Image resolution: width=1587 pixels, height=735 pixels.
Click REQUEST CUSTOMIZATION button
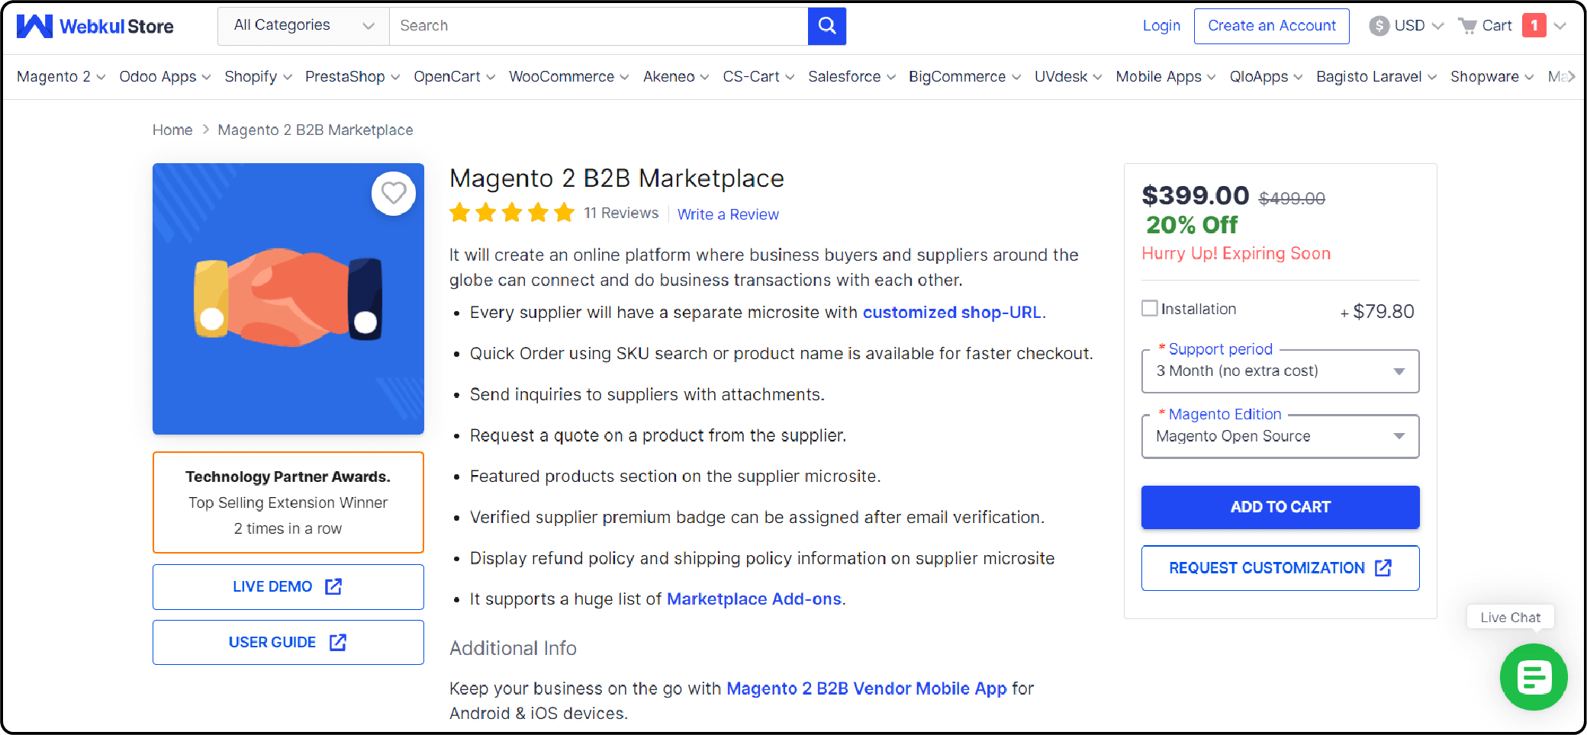pos(1280,568)
